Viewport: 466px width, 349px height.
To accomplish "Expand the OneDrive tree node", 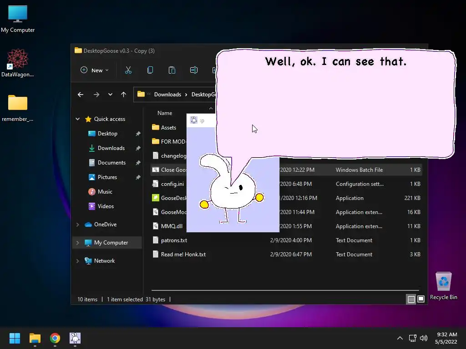I will click(77, 224).
